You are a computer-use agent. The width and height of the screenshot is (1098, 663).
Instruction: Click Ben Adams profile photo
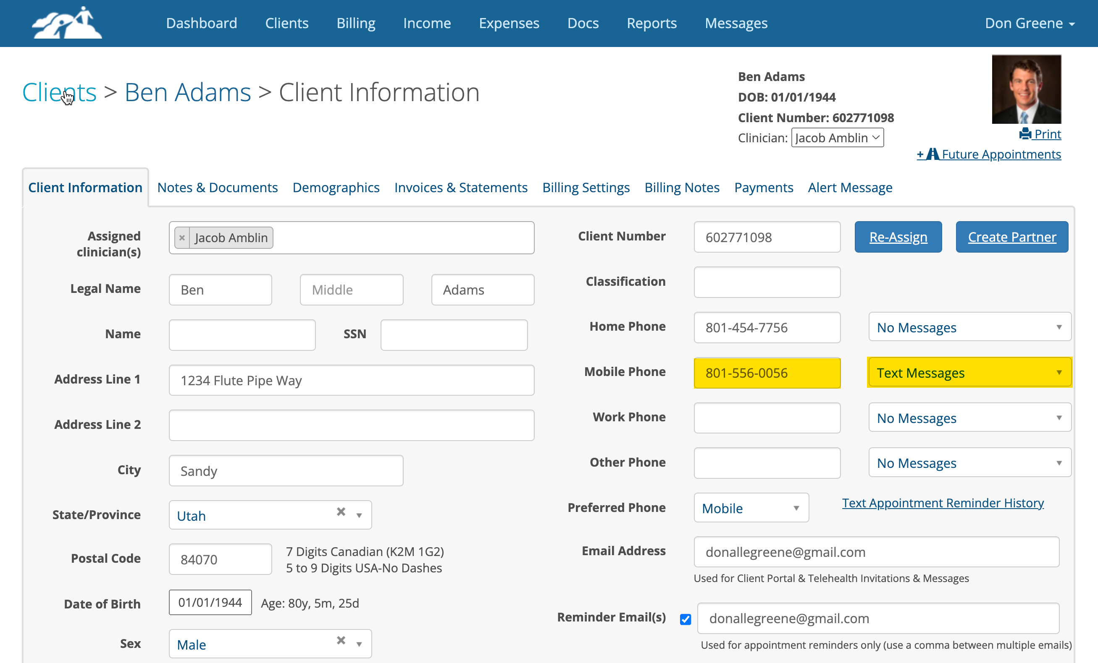point(1026,89)
